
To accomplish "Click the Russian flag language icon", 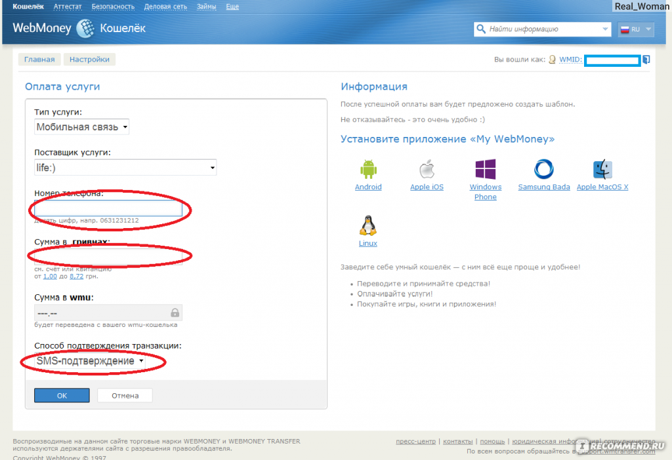I will click(x=625, y=29).
